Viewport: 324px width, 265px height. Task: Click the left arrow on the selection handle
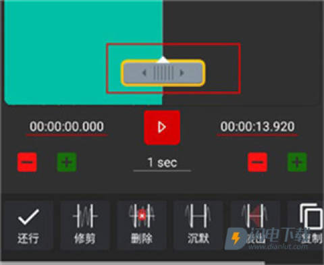coord(144,73)
